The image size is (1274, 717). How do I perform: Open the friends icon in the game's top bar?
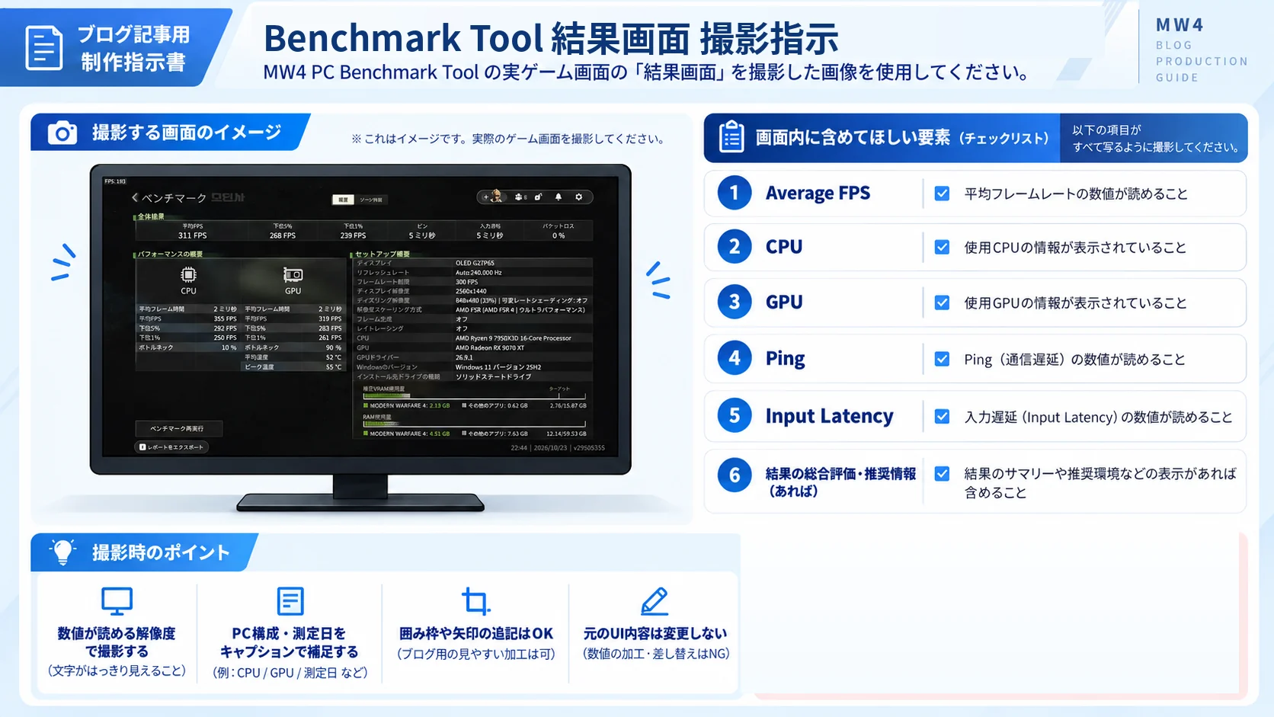520,197
